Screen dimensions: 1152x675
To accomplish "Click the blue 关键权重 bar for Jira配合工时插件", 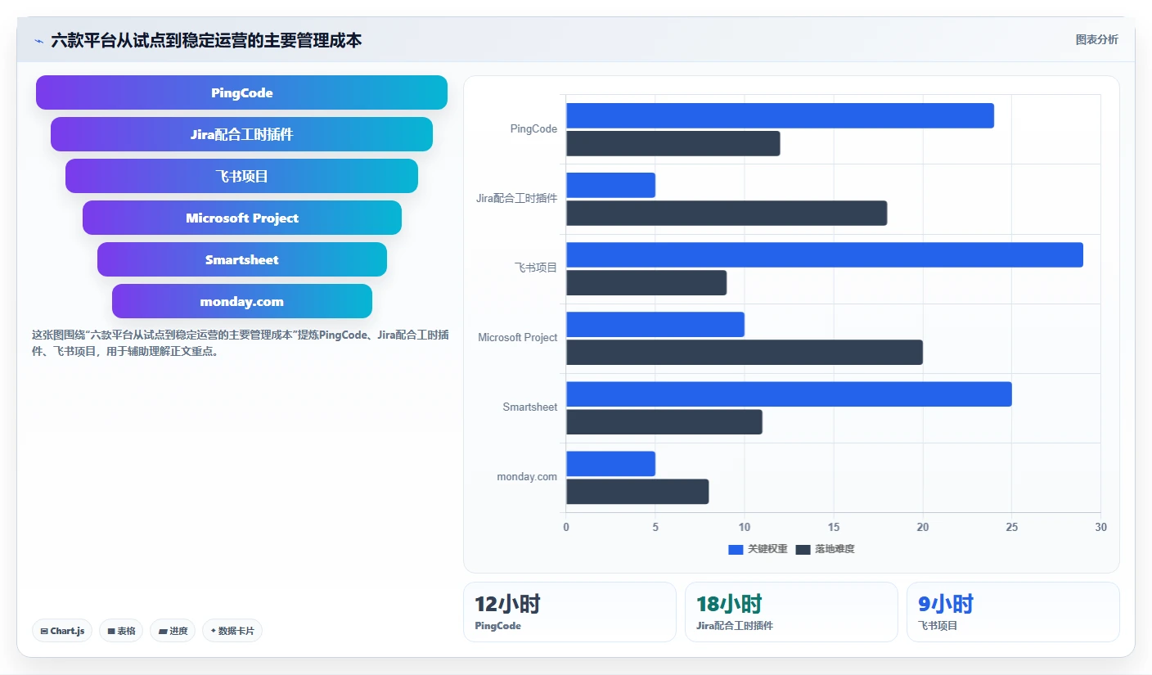I will click(610, 185).
